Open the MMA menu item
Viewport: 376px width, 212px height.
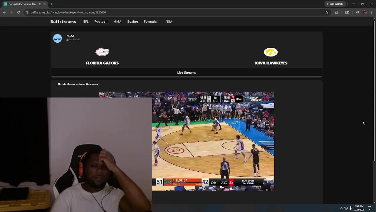tap(117, 21)
